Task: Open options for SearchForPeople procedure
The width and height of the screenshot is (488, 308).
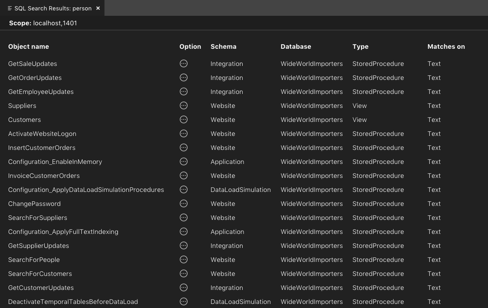Action: (183, 260)
